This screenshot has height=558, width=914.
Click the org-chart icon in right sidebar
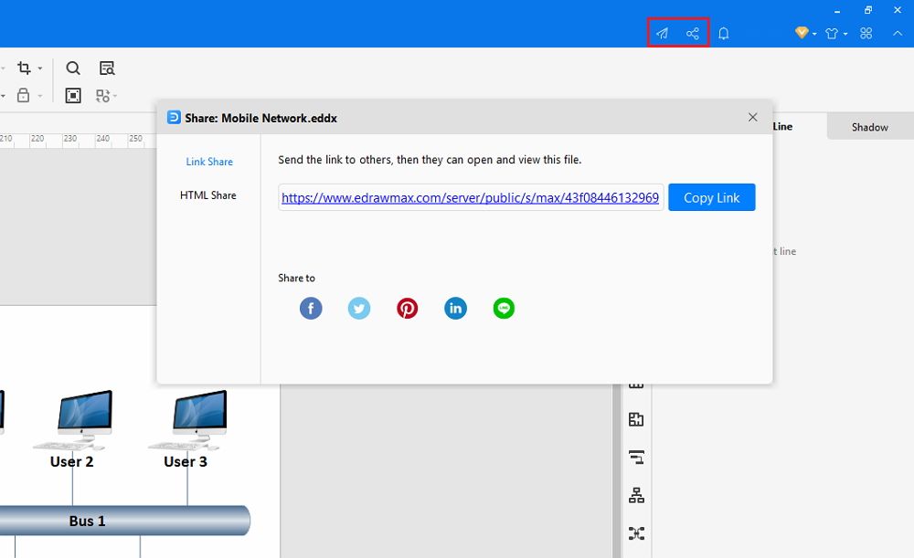tap(636, 495)
